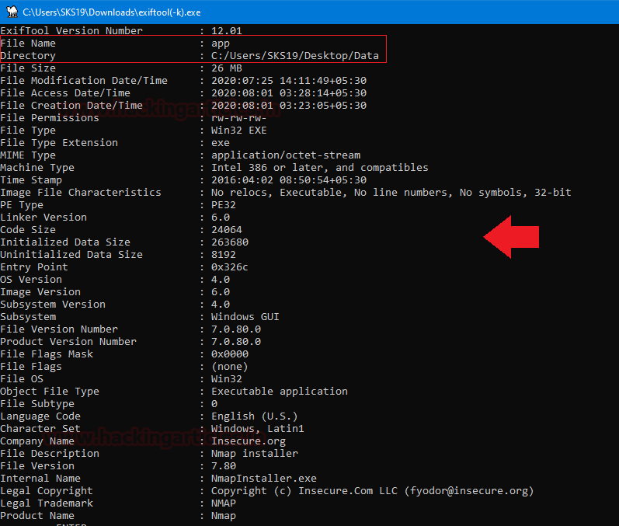Click the 'Image File Characteristics' label
619x526 pixels.
point(81,193)
